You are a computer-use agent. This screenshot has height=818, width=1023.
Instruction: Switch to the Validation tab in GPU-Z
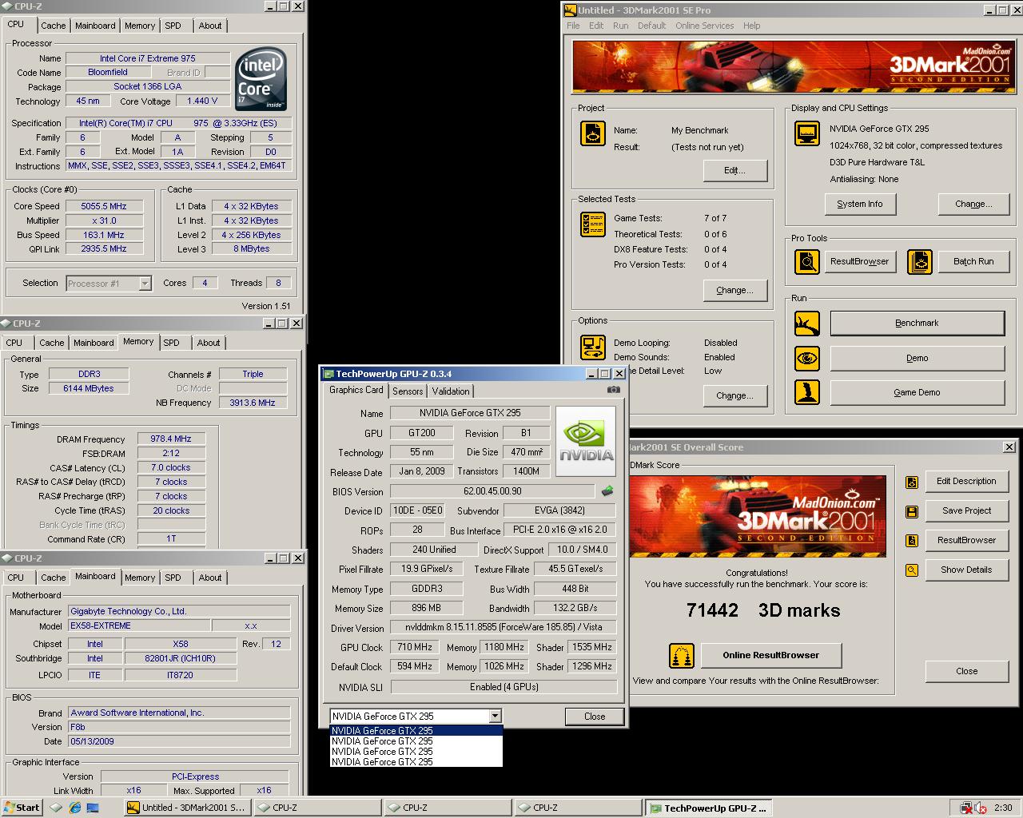tap(451, 391)
